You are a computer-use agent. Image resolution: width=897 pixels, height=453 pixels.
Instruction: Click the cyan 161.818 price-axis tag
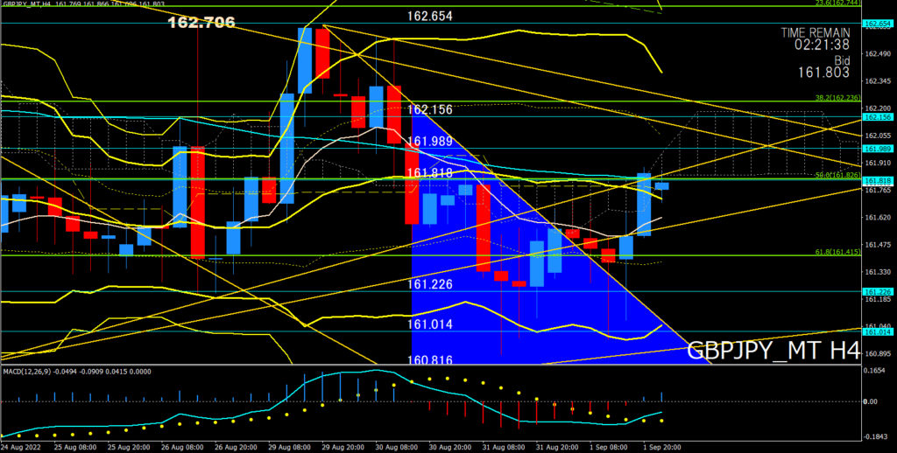[x=876, y=181]
